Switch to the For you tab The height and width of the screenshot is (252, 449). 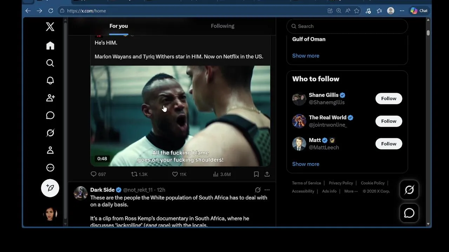119,26
